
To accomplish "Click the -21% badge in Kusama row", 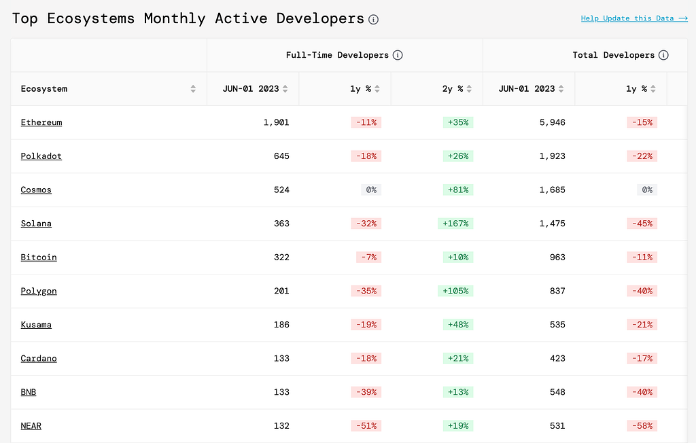I will pos(642,325).
